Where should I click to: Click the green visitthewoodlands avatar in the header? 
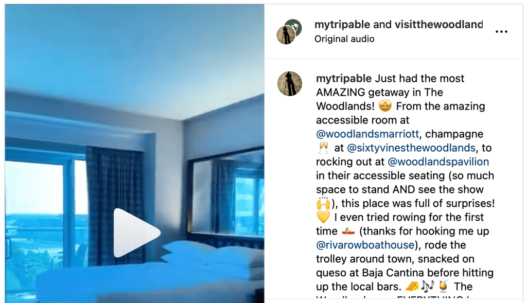295,26
